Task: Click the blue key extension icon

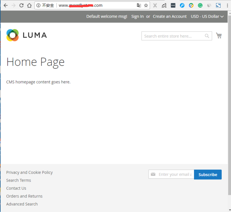Action: click(182, 5)
